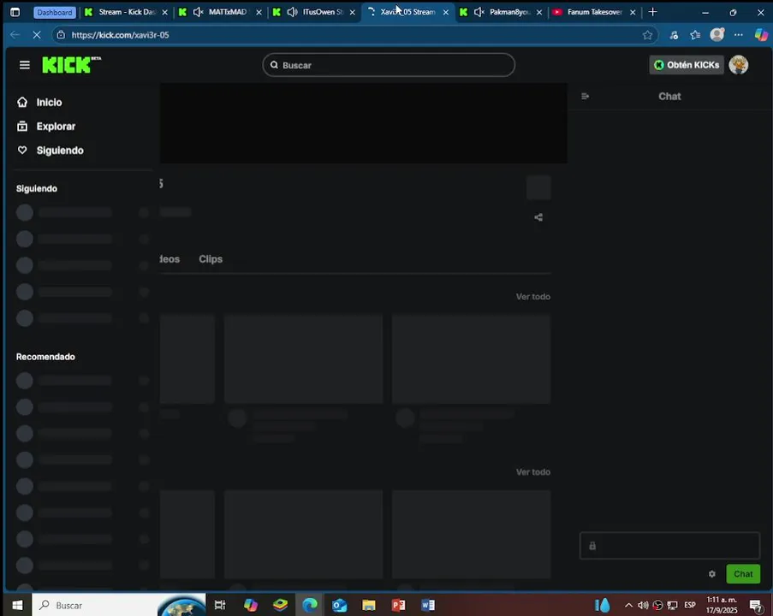Open Task View on taskbar

[x=220, y=605]
